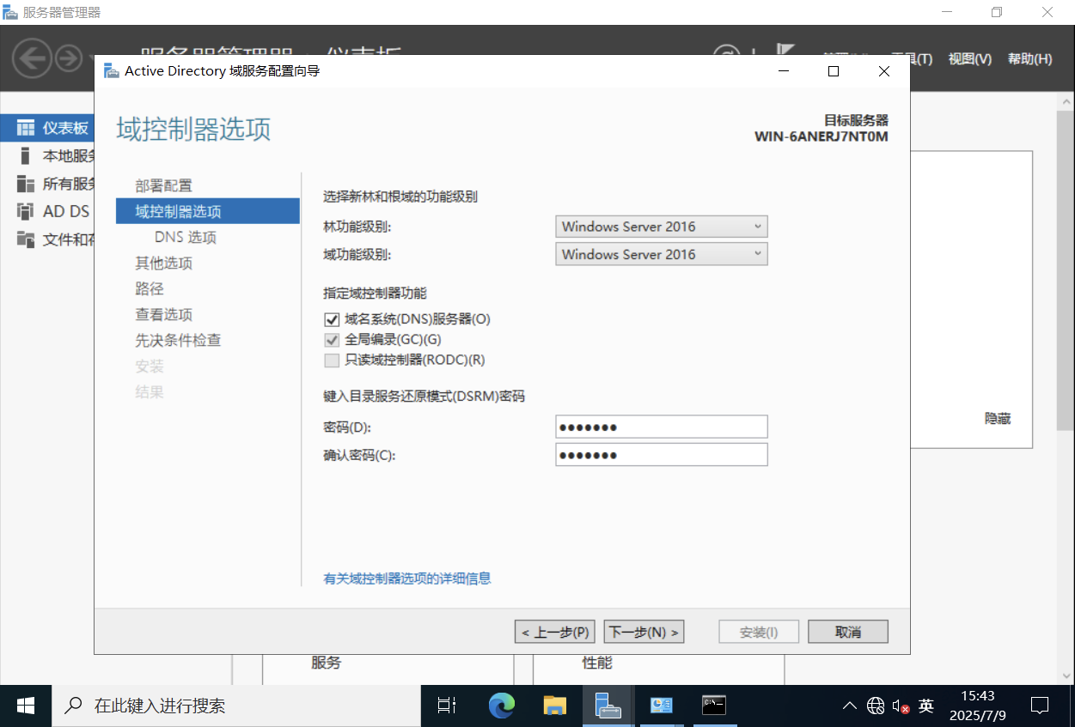Select 先决条件检查 step in wizard sidebar
This screenshot has width=1075, height=727.
point(178,340)
